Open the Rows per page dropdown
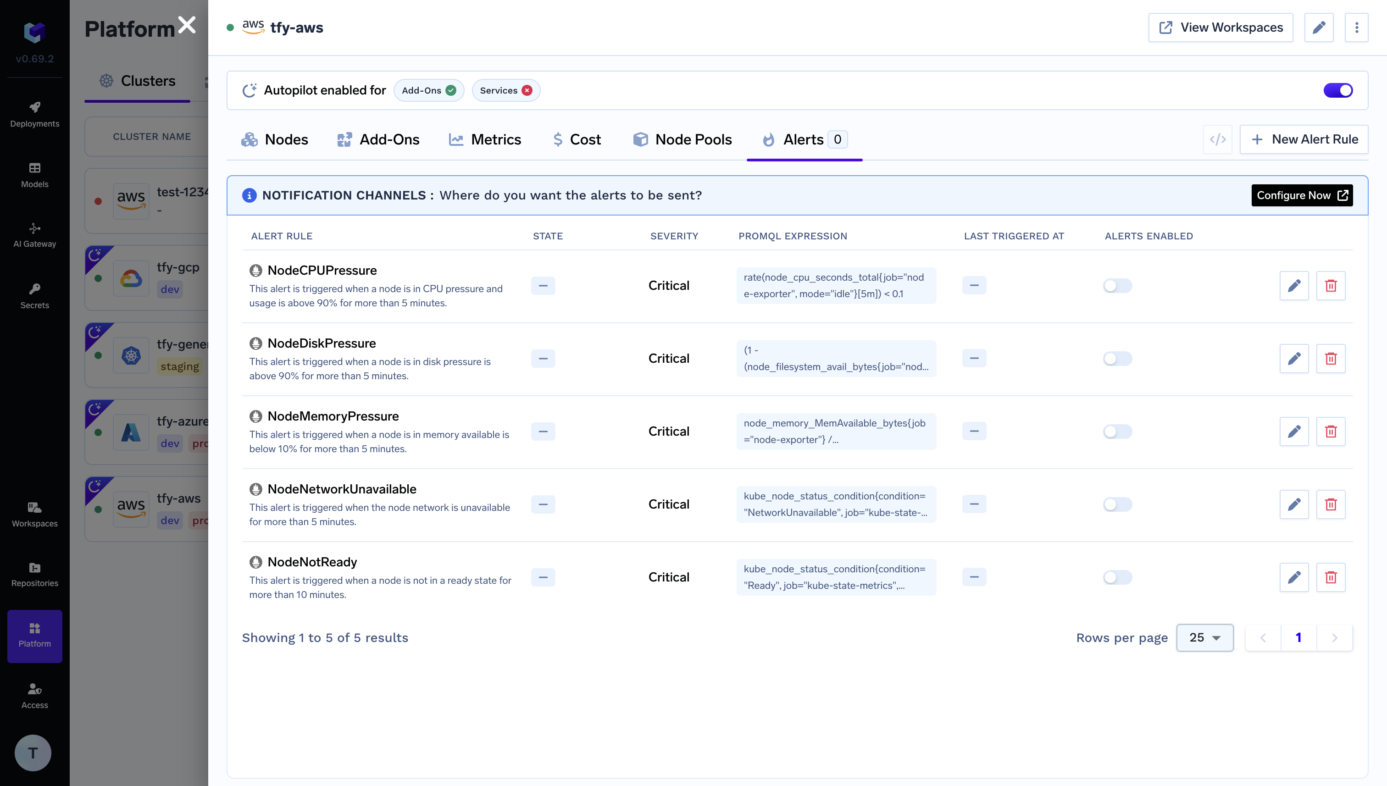The height and width of the screenshot is (786, 1387). pyautogui.click(x=1204, y=637)
